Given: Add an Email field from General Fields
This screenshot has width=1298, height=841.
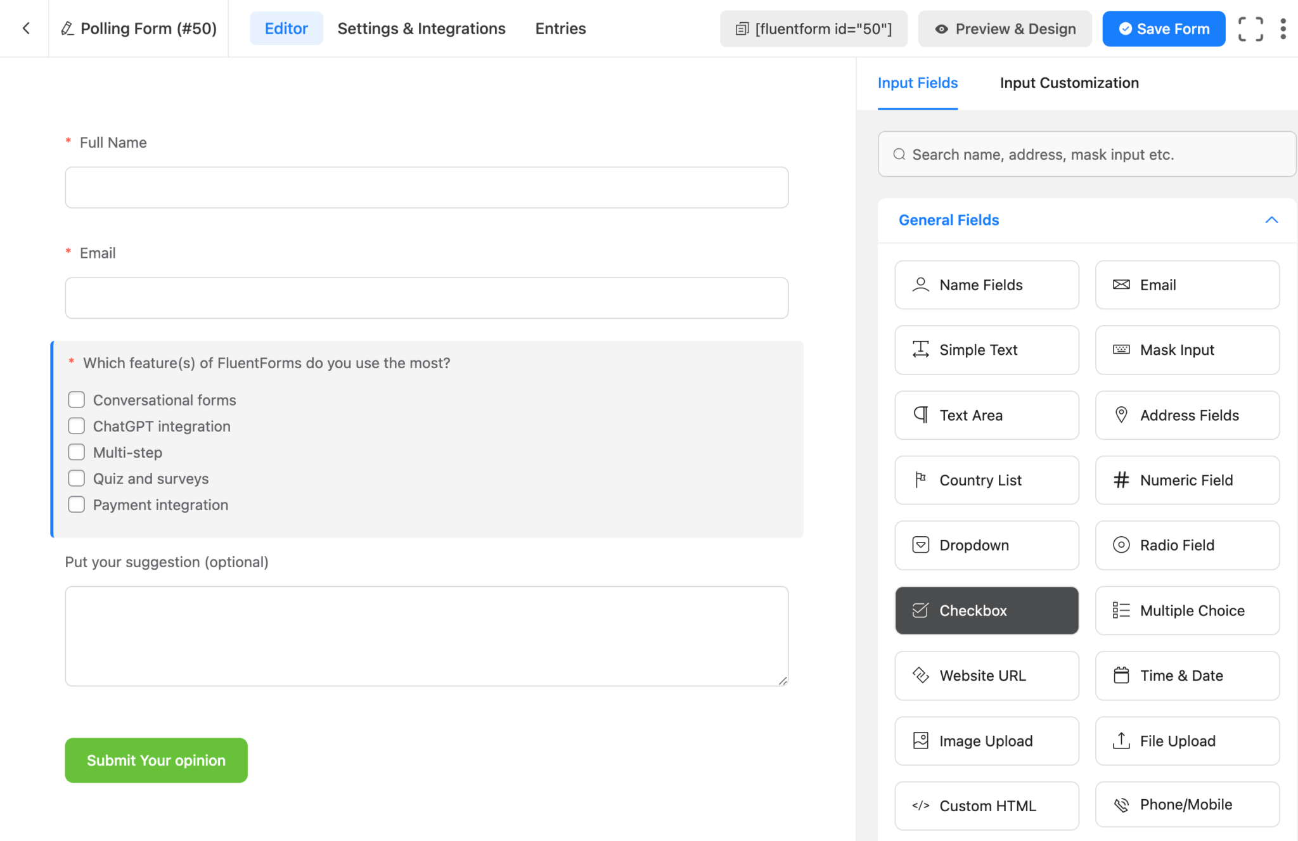Looking at the screenshot, I should (x=1186, y=285).
